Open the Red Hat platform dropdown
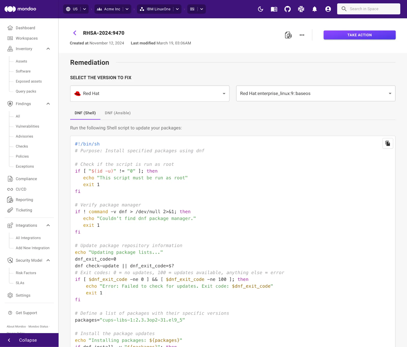The image size is (407, 347). tap(150, 94)
